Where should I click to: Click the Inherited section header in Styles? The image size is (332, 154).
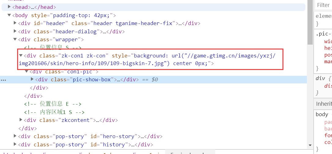click(323, 104)
